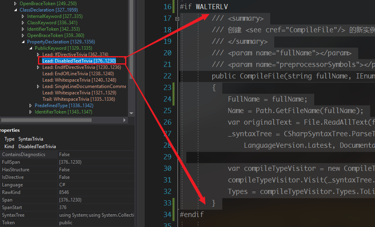
Task: Select Lead: EndOfLineTrivia [1238..1240) item
Action: [78, 74]
